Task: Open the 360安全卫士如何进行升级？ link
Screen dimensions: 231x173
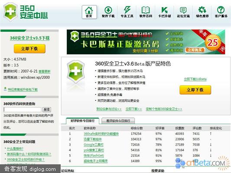Action: coord(26,160)
